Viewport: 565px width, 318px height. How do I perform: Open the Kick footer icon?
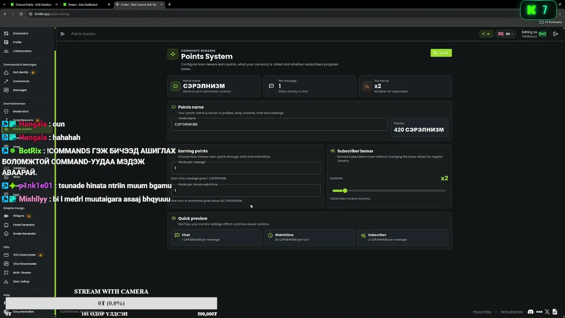click(539, 312)
